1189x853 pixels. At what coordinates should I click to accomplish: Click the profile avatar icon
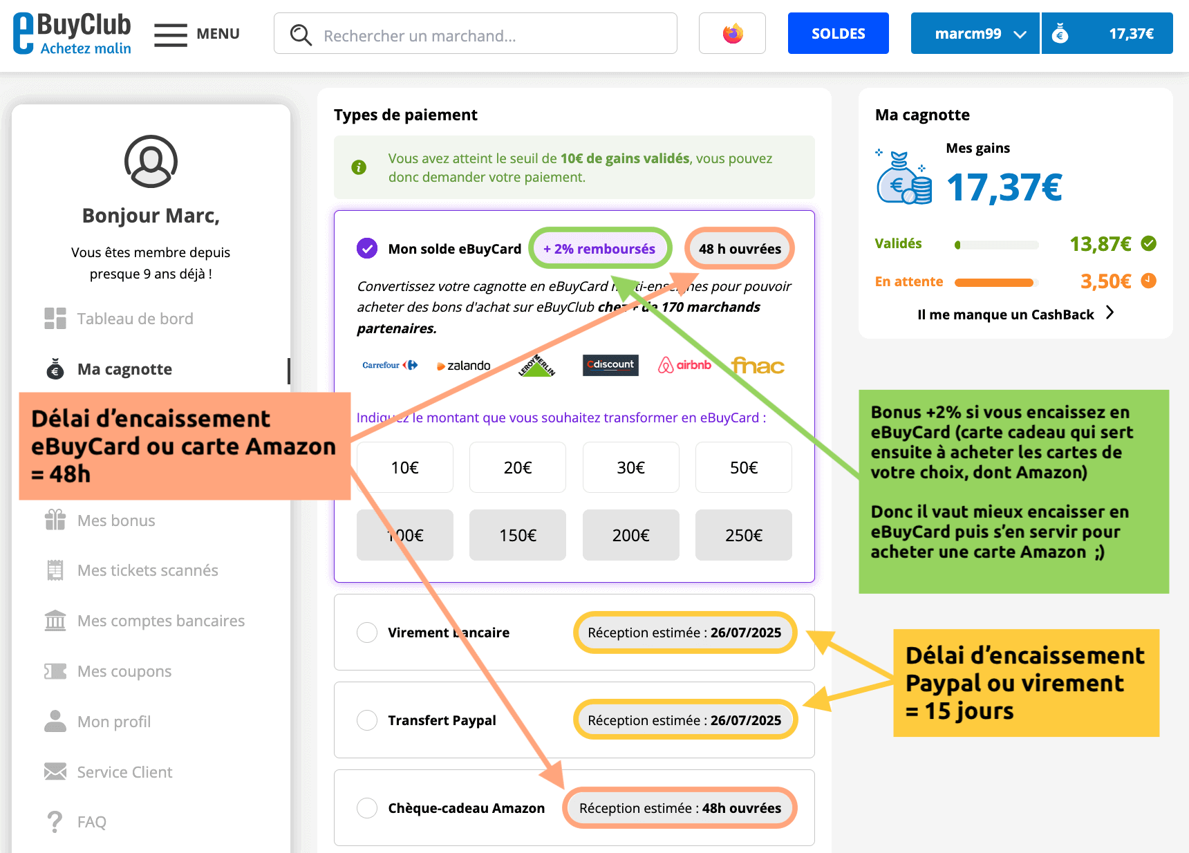[x=151, y=161]
